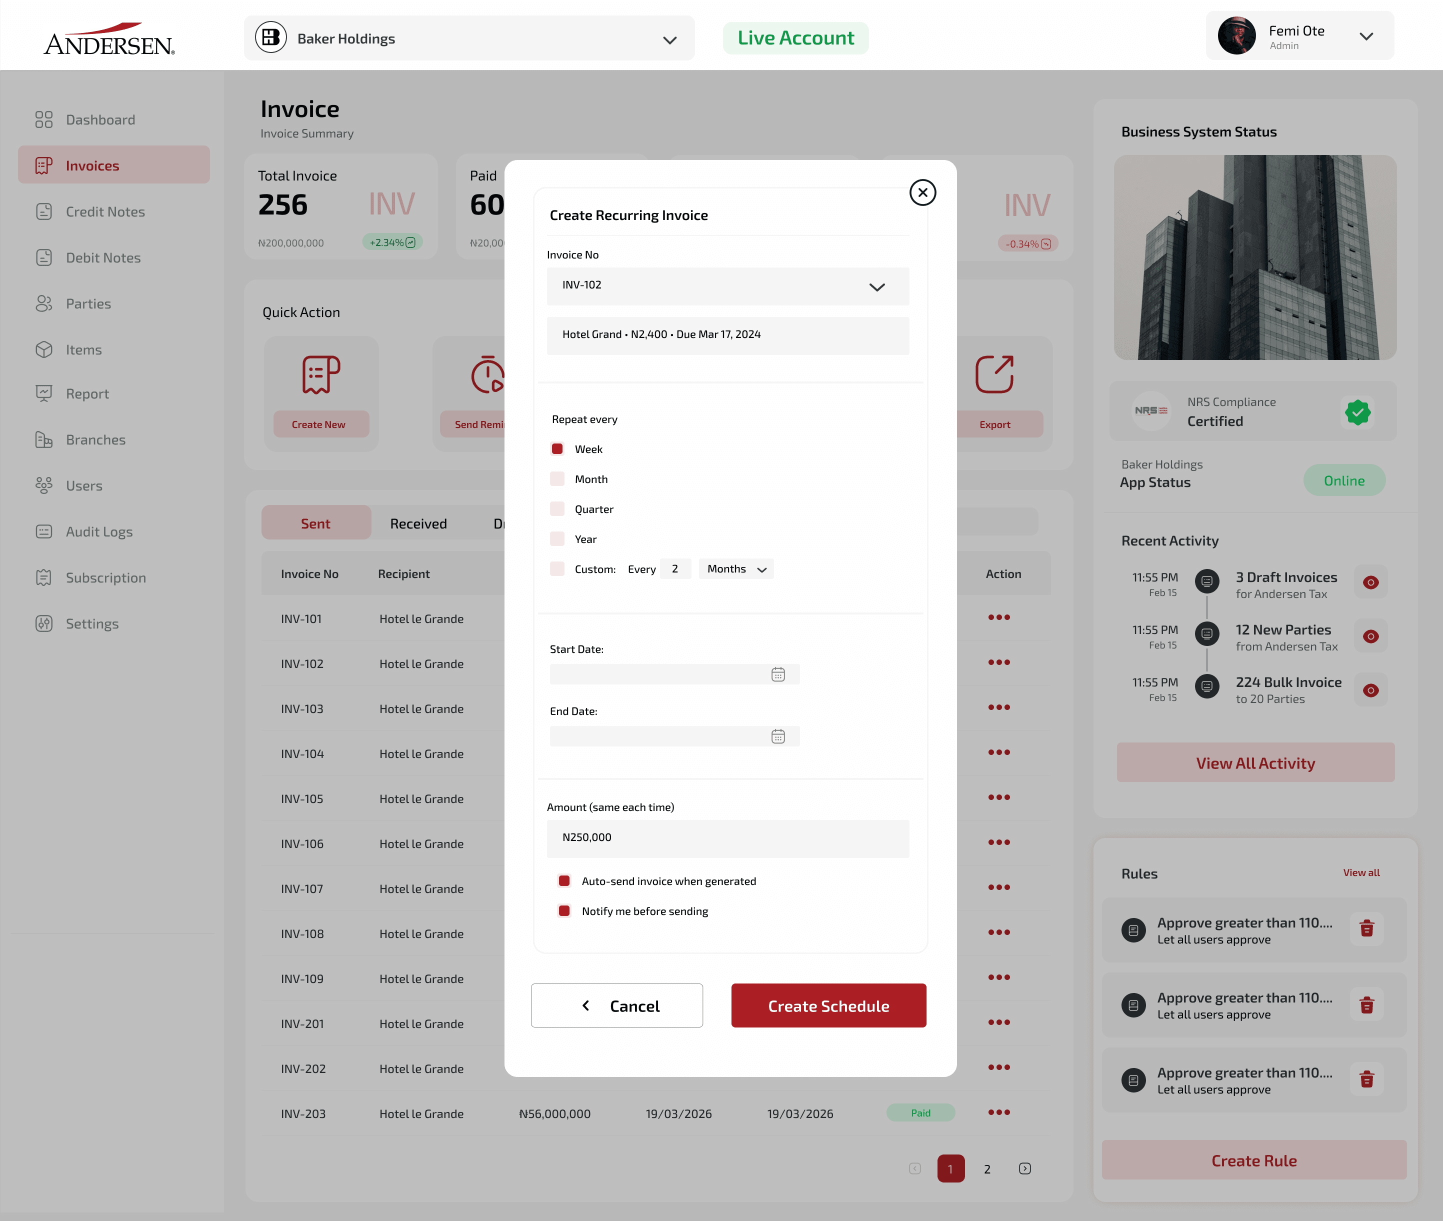Select Year repeat option
1443x1221 pixels.
tap(557, 538)
